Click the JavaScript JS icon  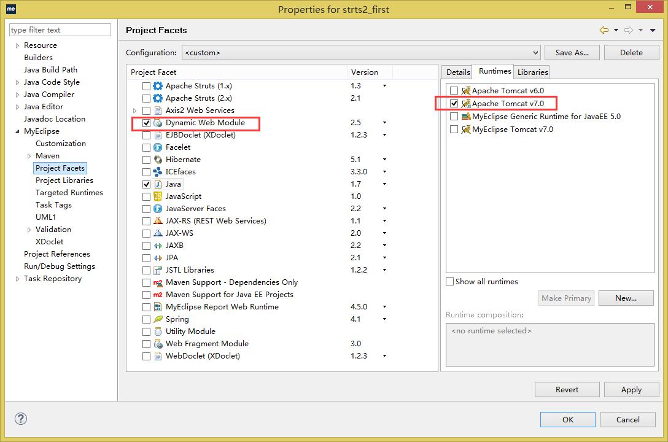click(x=158, y=196)
